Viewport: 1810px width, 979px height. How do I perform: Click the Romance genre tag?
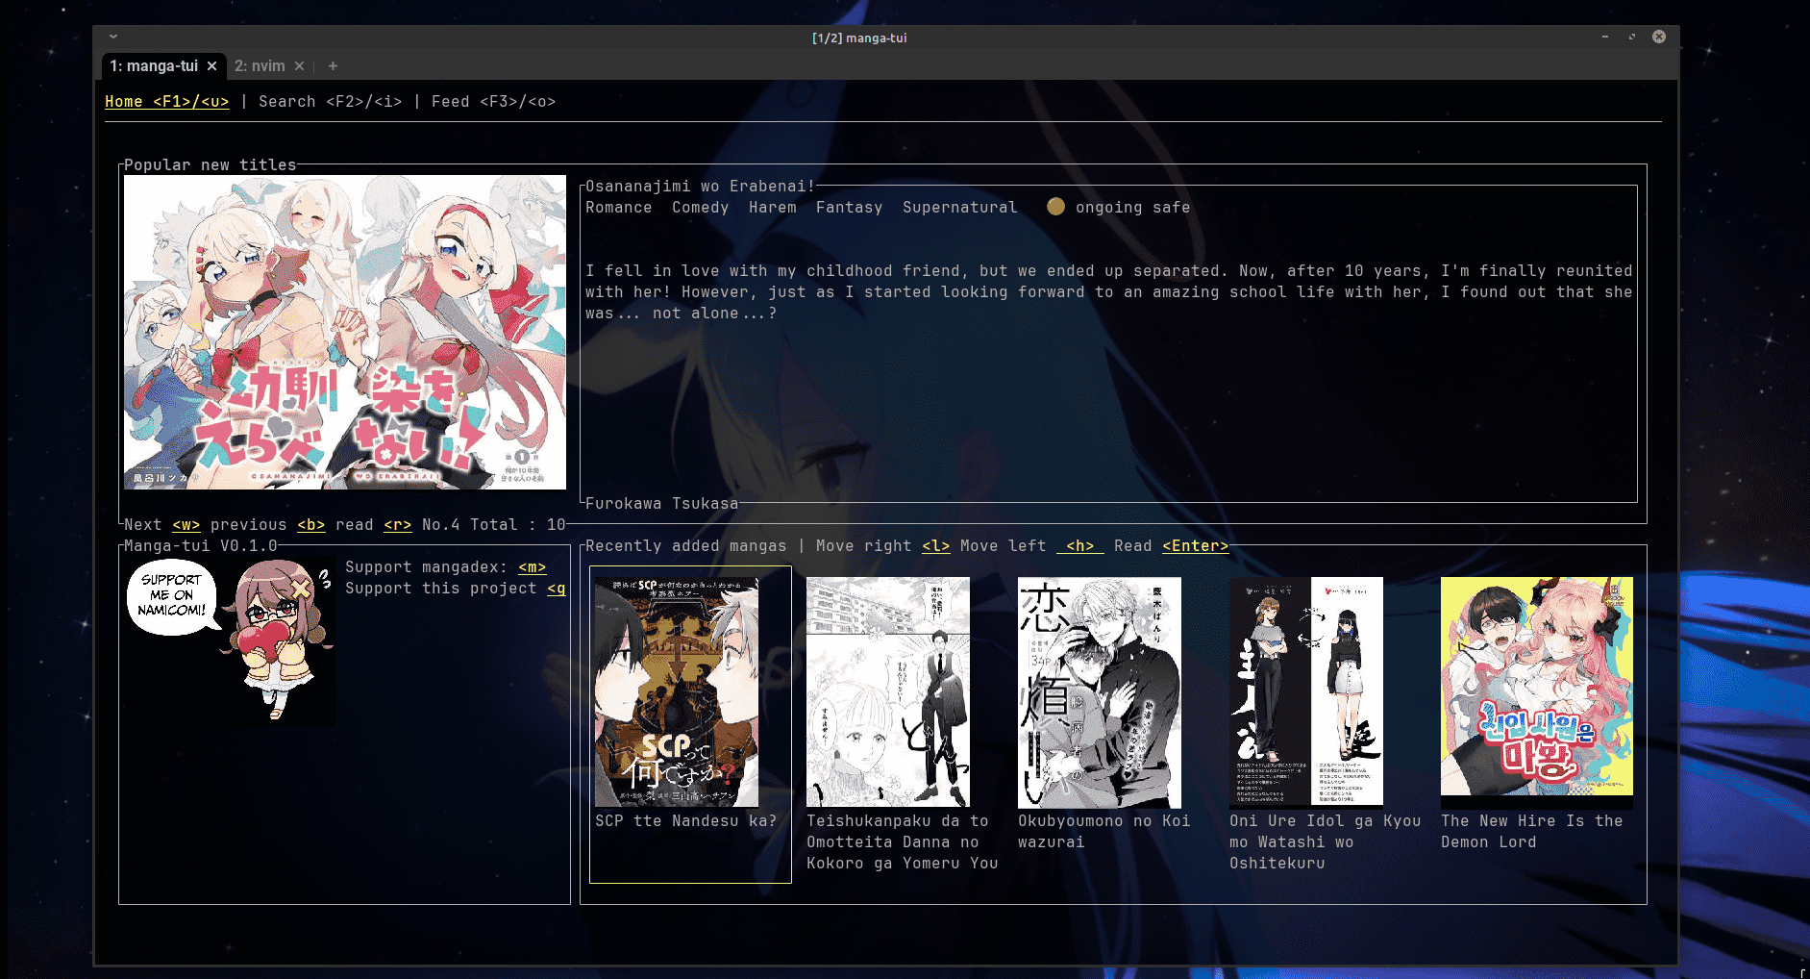pos(619,208)
